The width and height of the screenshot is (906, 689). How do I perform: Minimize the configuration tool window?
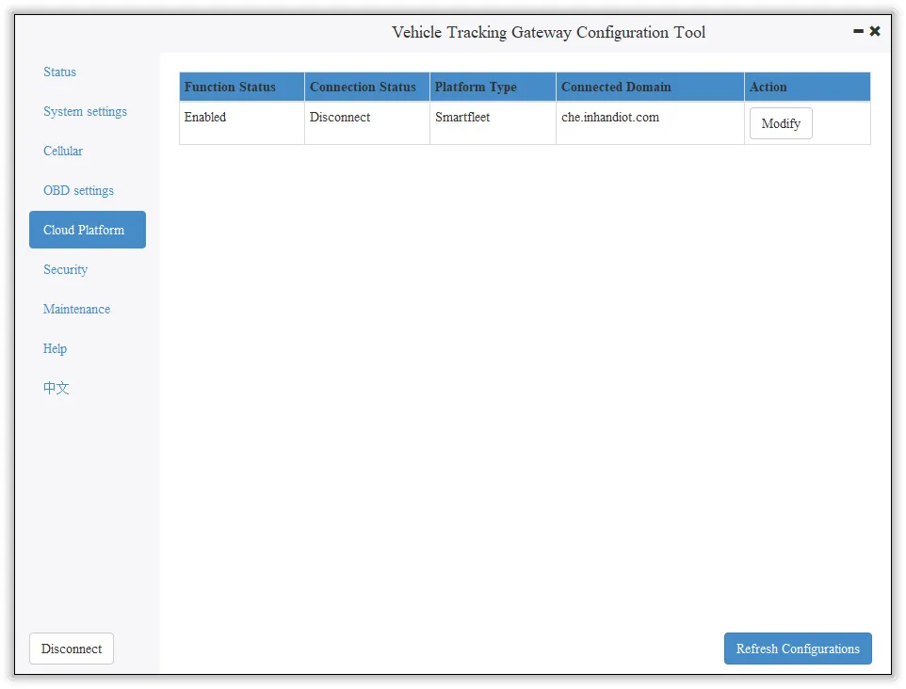click(x=858, y=31)
